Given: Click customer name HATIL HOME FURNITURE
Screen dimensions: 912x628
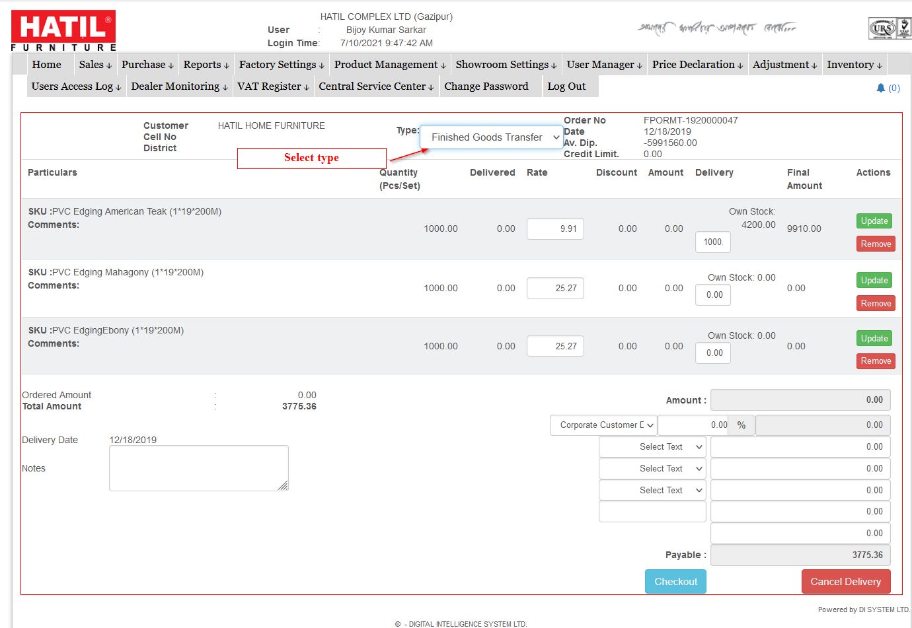Looking at the screenshot, I should [x=272, y=125].
